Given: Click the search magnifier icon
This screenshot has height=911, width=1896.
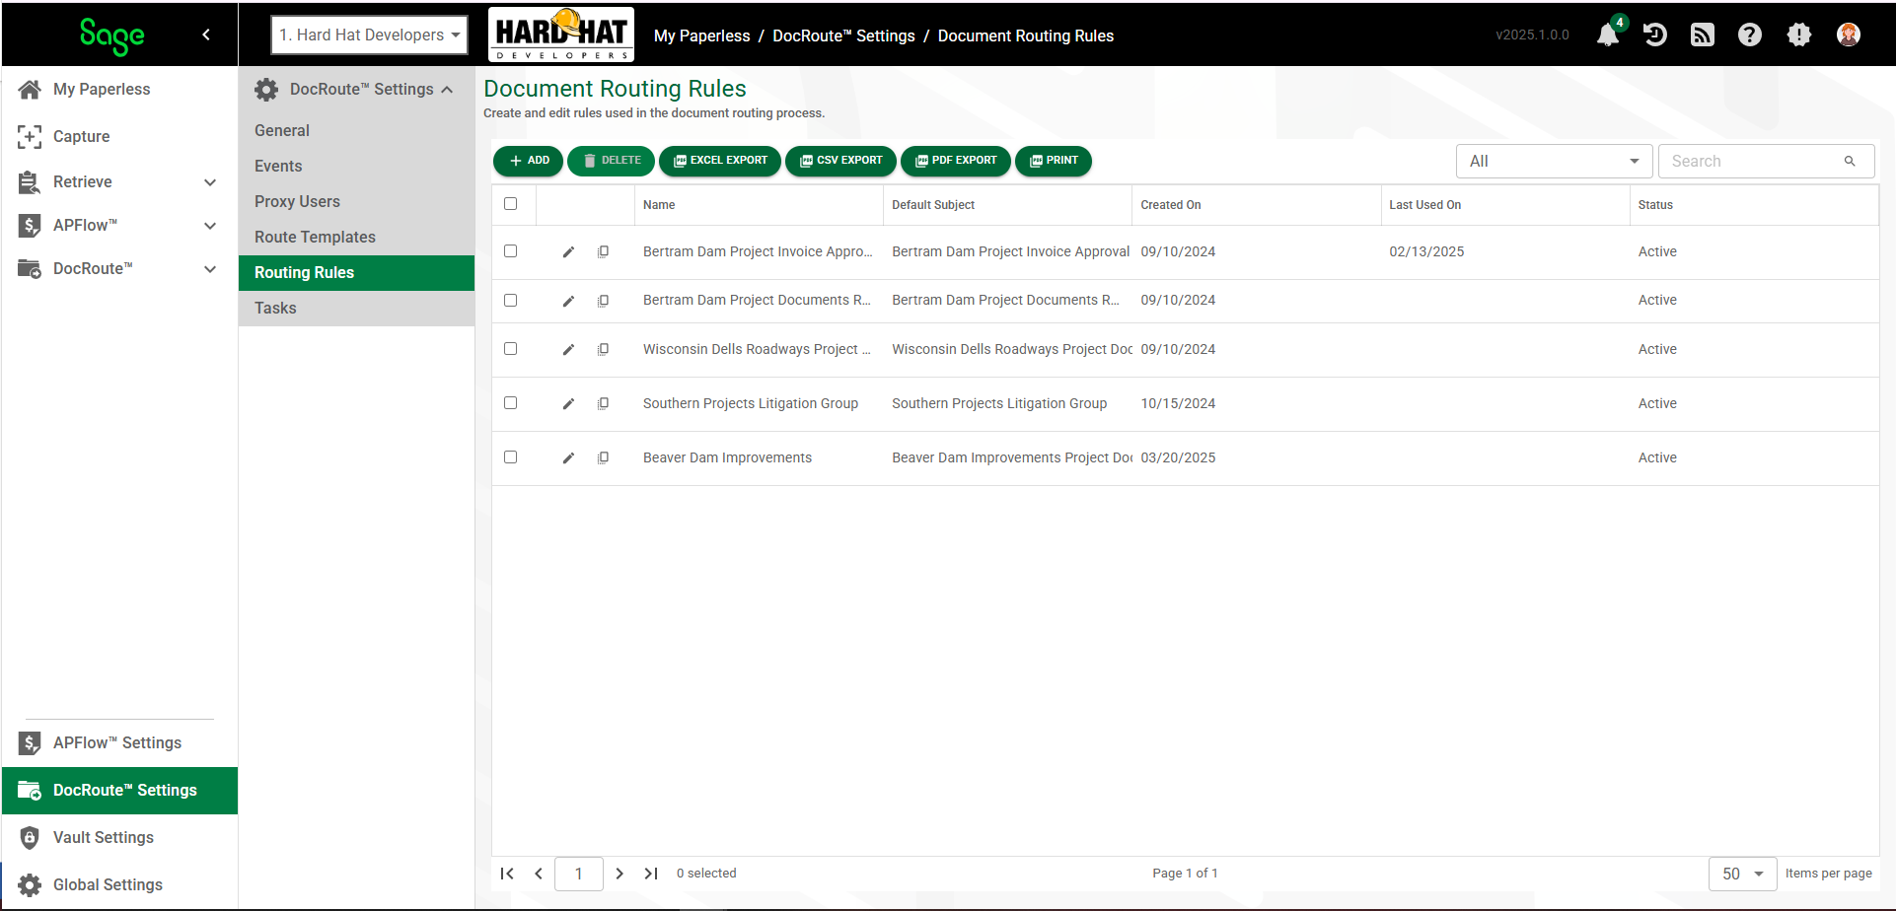Looking at the screenshot, I should click(1850, 161).
